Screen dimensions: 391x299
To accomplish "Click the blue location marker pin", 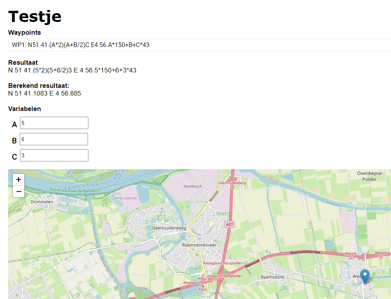I will pos(364,276).
